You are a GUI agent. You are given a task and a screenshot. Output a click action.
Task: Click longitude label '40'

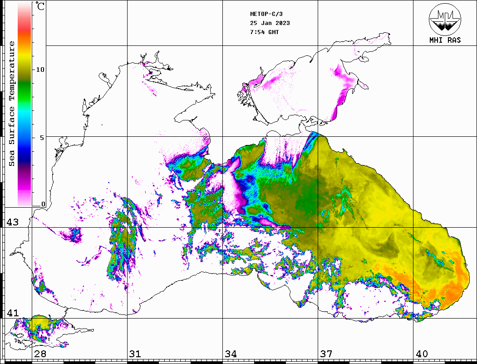click(422, 354)
